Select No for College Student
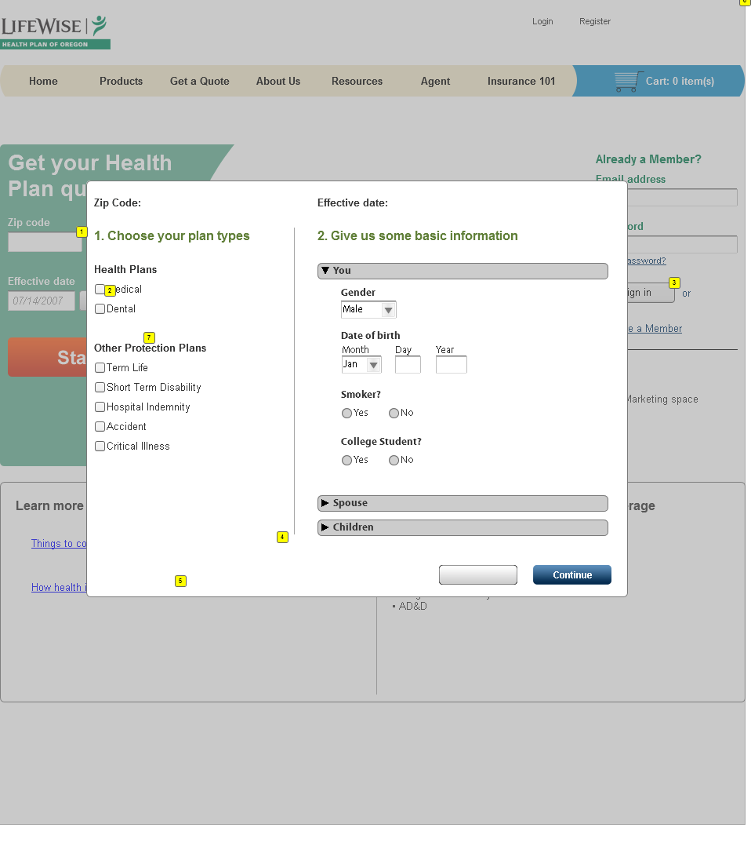Image resolution: width=751 pixels, height=846 pixels. 394,461
